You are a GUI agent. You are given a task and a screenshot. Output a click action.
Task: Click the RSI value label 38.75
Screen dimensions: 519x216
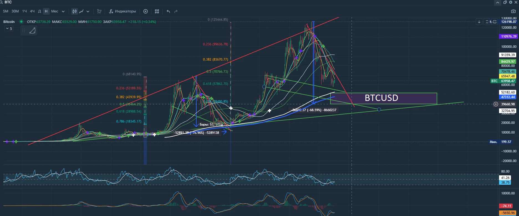point(505,183)
